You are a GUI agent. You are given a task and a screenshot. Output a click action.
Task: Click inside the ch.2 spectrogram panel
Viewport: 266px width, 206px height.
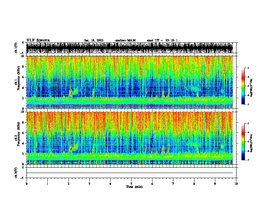[130, 138]
